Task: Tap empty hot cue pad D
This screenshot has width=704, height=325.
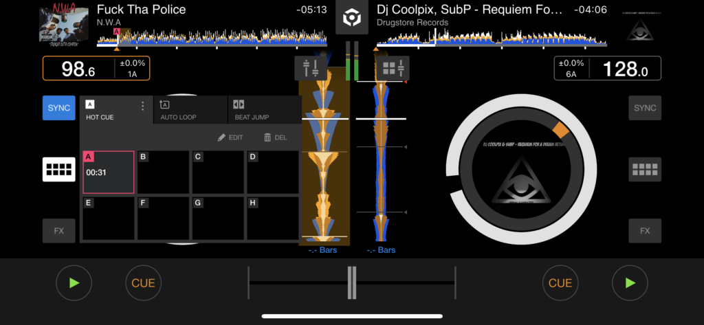Action: click(273, 172)
